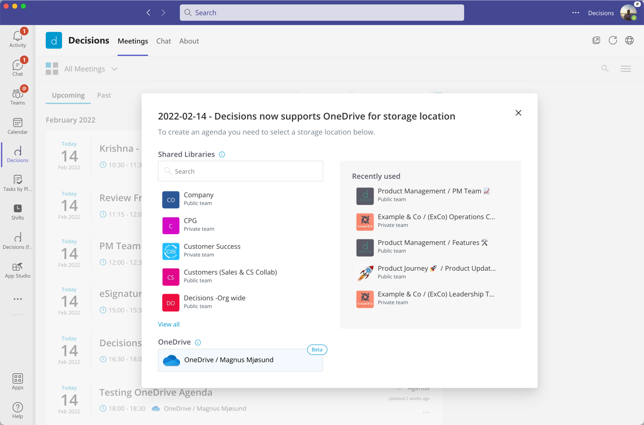Open Shifts in the sidebar
Viewport: 644px width, 425px height.
[x=17, y=212]
